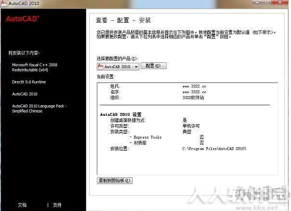Click the 名字 value www.3322.cc

[194, 92]
